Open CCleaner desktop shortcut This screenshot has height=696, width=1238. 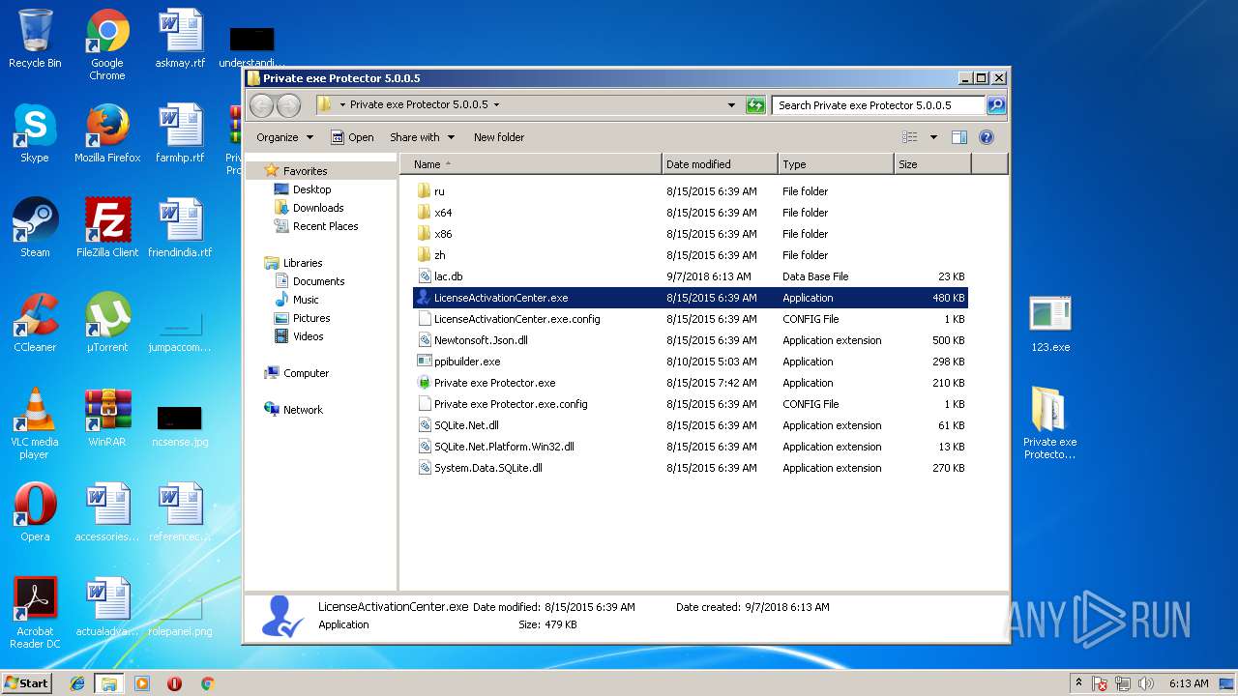click(35, 323)
